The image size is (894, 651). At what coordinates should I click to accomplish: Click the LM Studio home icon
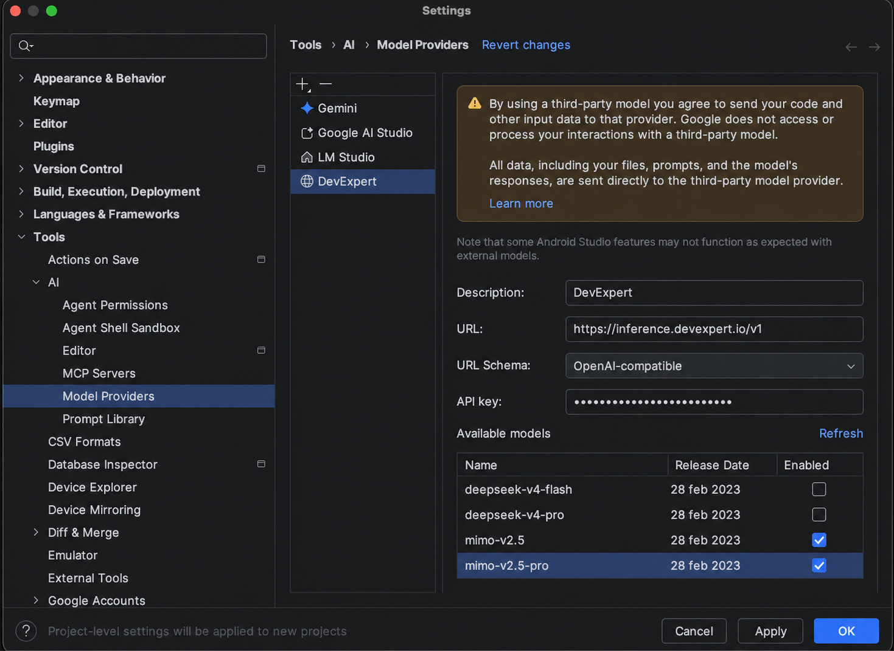click(307, 157)
